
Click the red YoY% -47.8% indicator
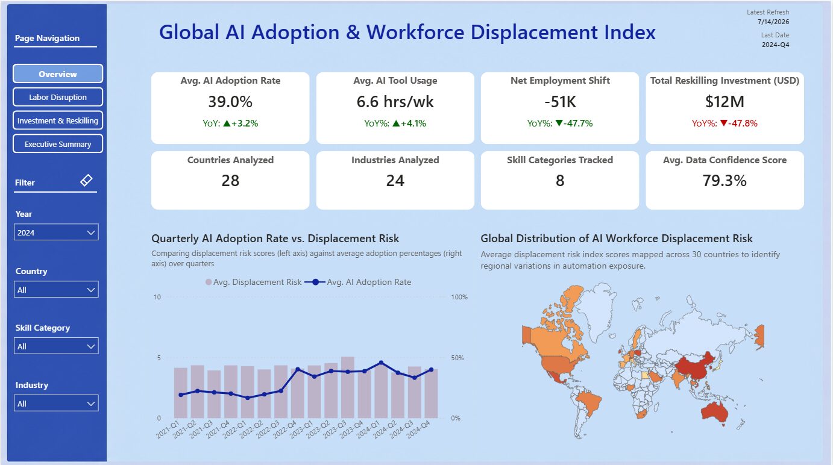(725, 123)
